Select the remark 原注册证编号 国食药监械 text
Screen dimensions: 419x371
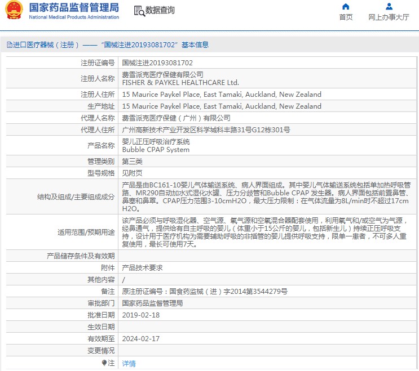click(x=205, y=292)
